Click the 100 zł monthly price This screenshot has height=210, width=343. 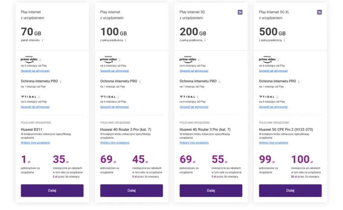point(302,159)
